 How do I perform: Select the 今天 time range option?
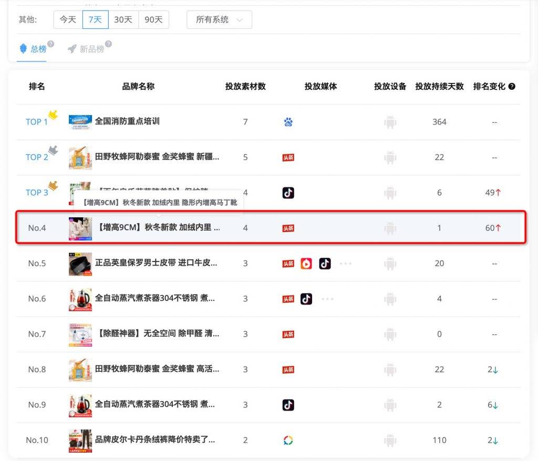coord(68,19)
